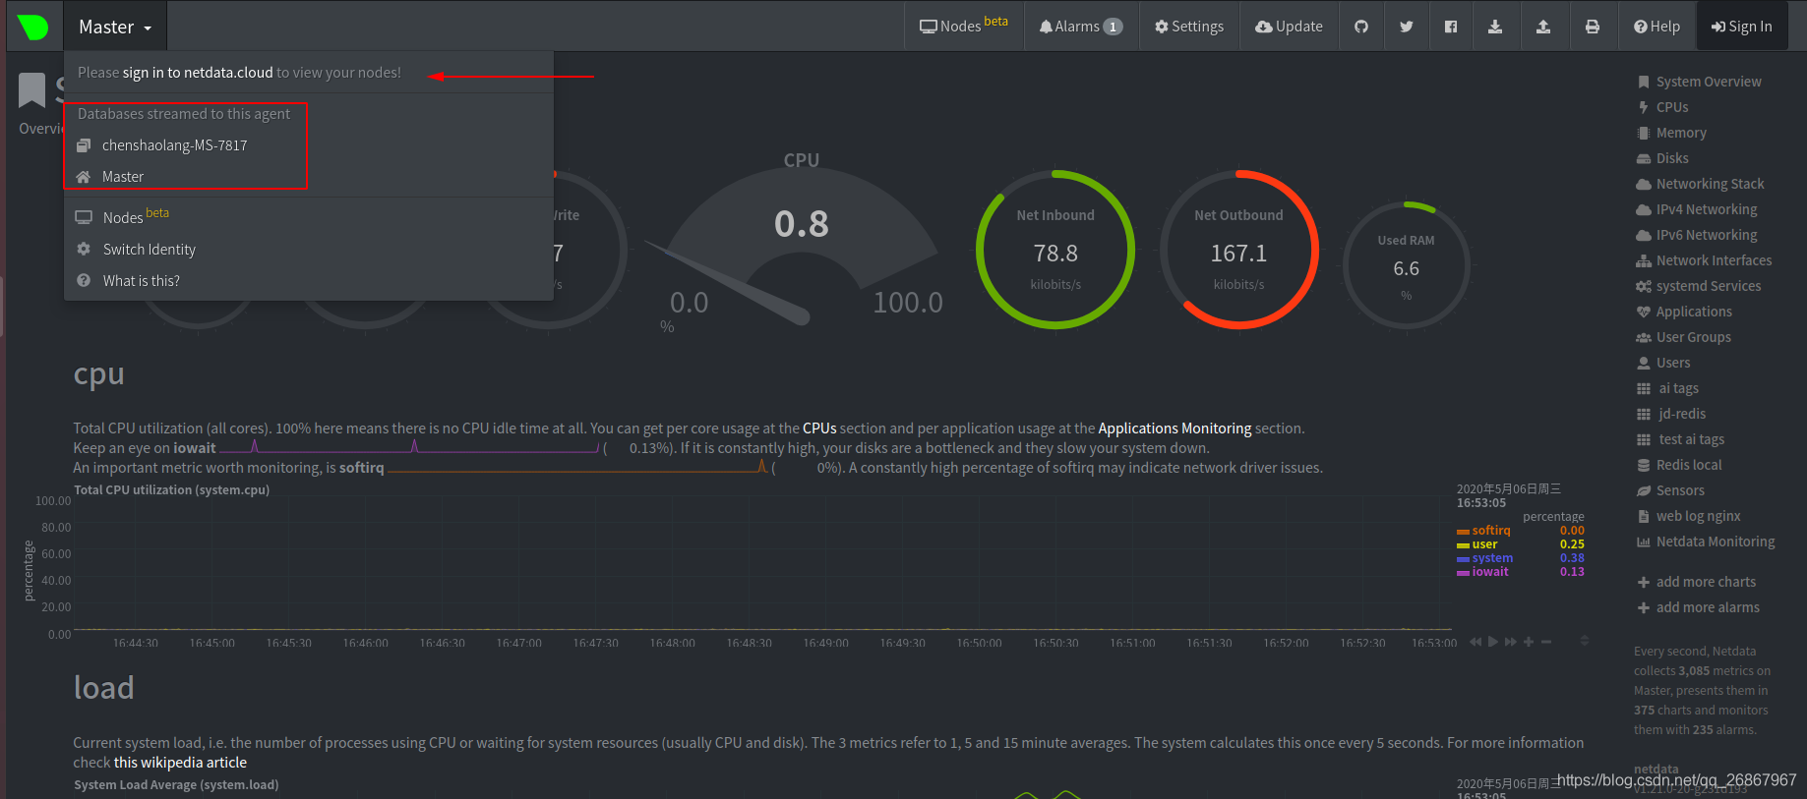The image size is (1807, 799).
Task: Zoom out the CPU chart with minus
Action: [x=1546, y=642]
